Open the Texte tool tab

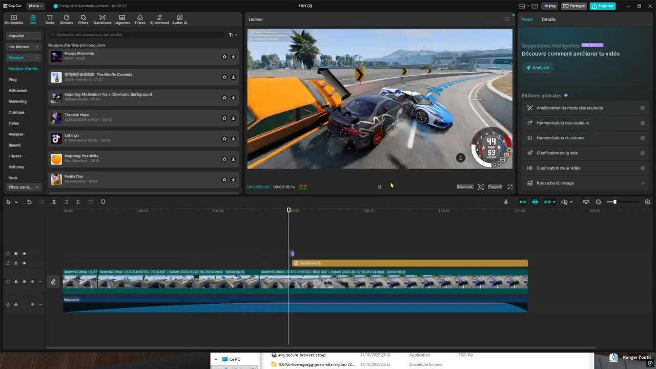tap(49, 19)
